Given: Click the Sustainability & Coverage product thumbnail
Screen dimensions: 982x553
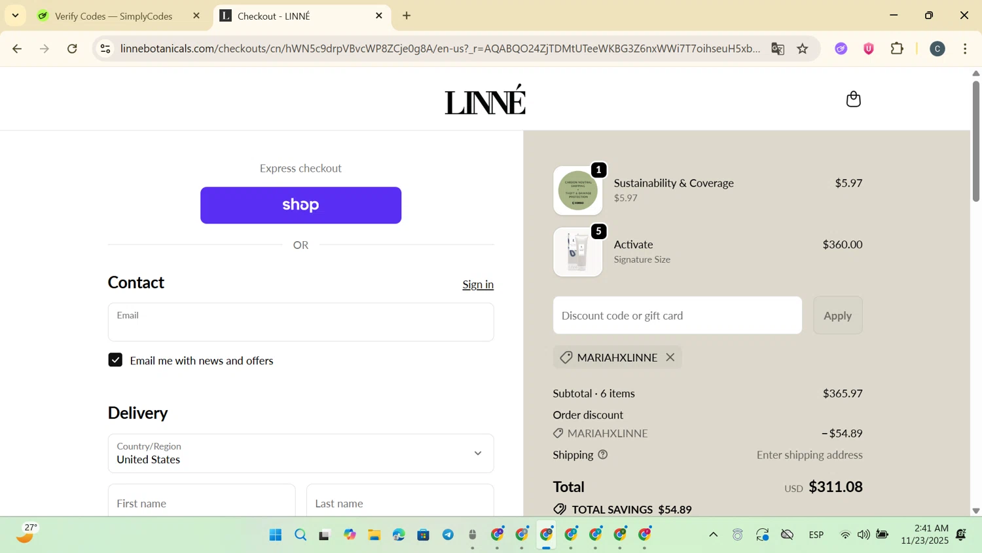Looking at the screenshot, I should click(x=577, y=190).
